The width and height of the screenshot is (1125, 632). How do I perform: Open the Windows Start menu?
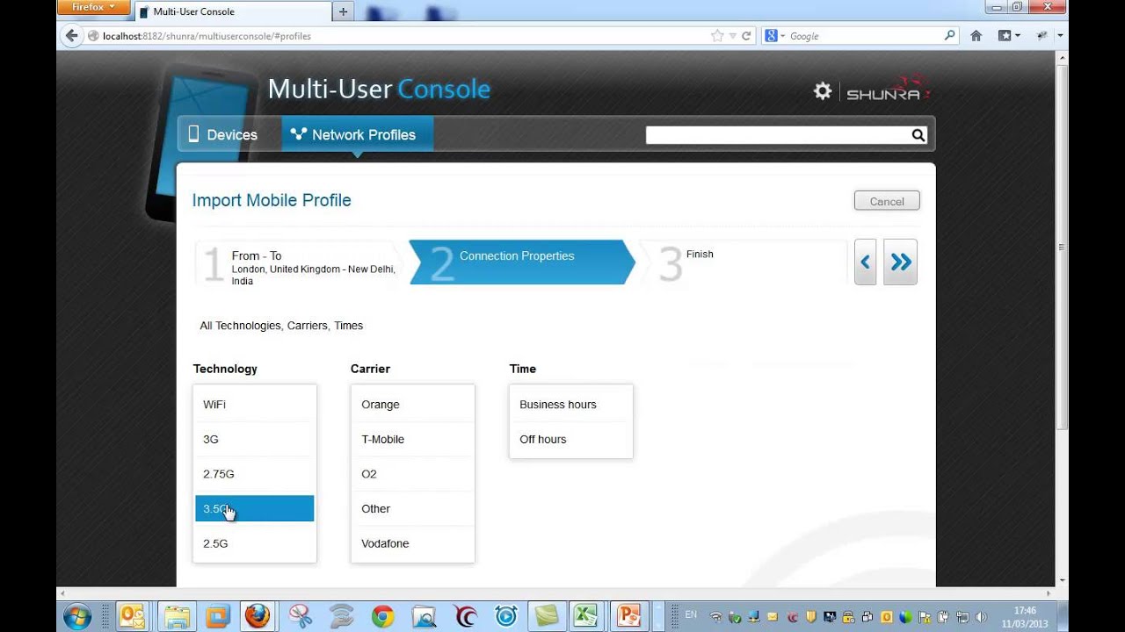pyautogui.click(x=77, y=616)
